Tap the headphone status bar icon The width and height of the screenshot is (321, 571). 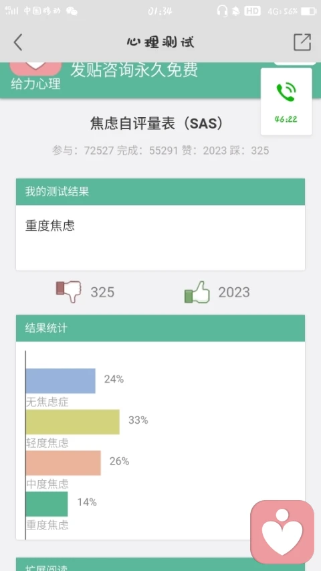pos(222,11)
